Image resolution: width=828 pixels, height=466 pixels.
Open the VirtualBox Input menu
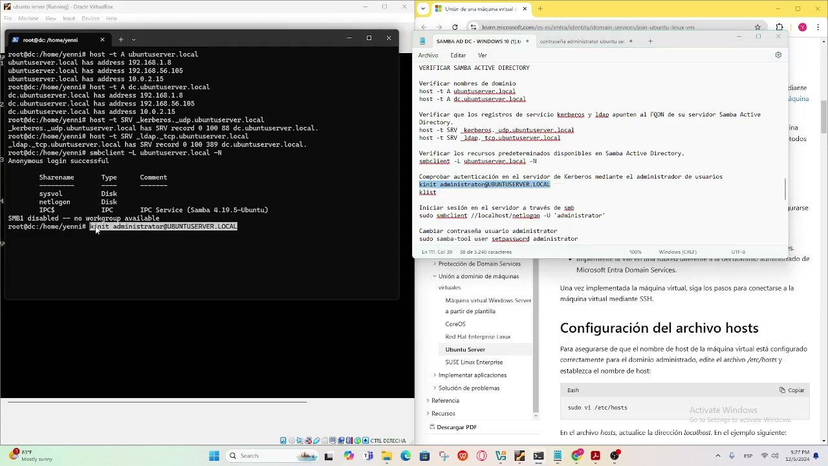(69, 18)
